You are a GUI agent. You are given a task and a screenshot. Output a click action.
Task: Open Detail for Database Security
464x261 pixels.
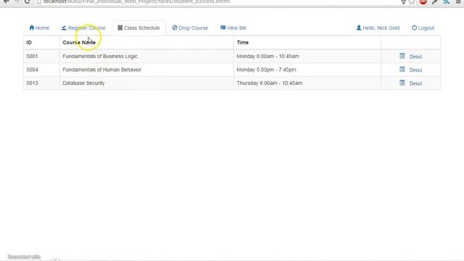(x=415, y=83)
